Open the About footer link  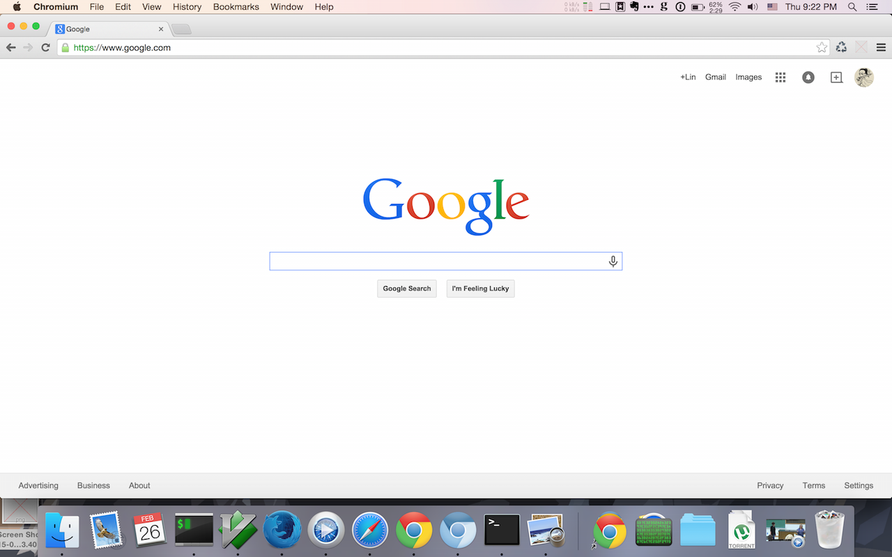139,485
